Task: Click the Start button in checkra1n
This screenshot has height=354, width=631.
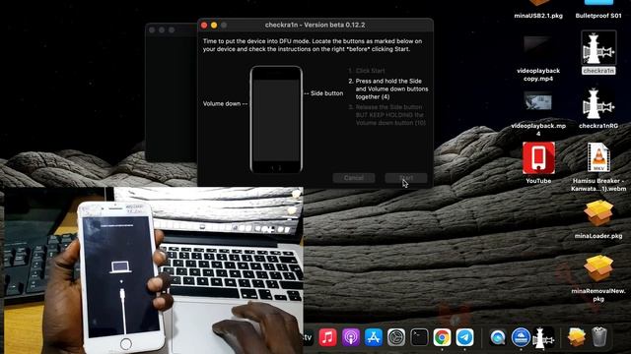Action: pos(405,178)
